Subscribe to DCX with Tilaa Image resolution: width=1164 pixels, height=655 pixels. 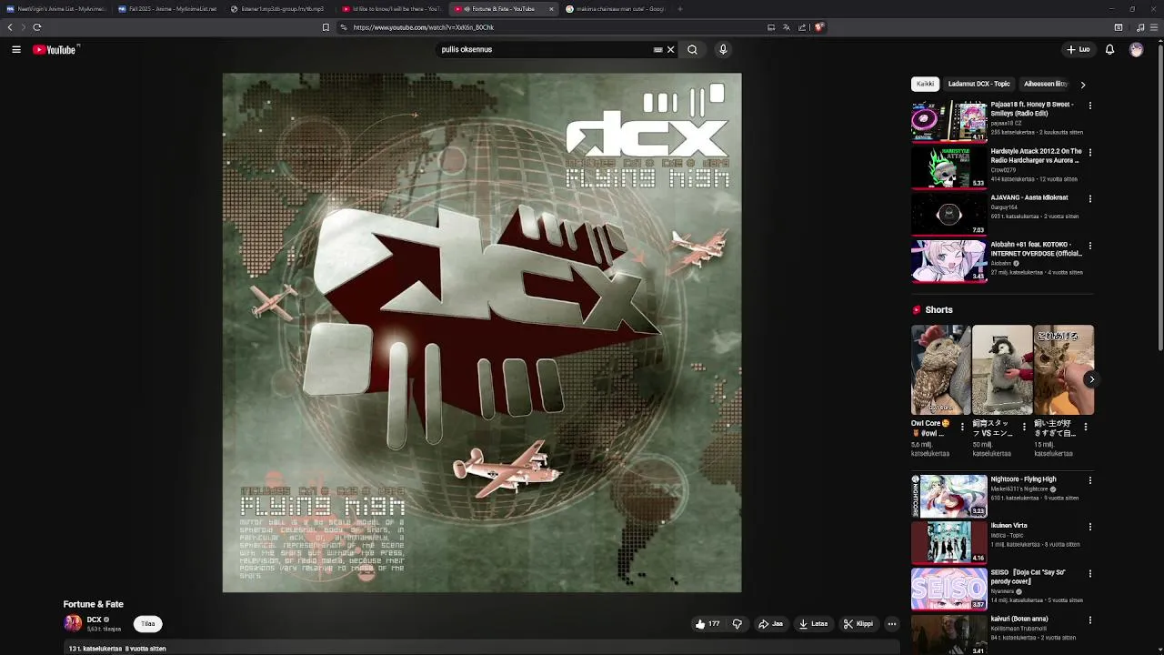(x=148, y=624)
